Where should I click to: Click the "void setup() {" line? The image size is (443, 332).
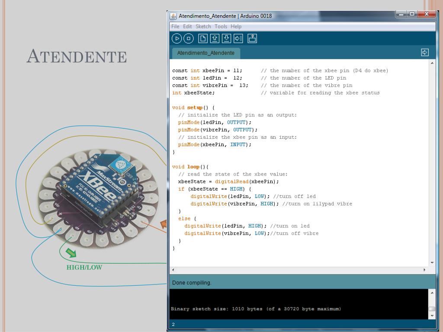click(x=193, y=108)
